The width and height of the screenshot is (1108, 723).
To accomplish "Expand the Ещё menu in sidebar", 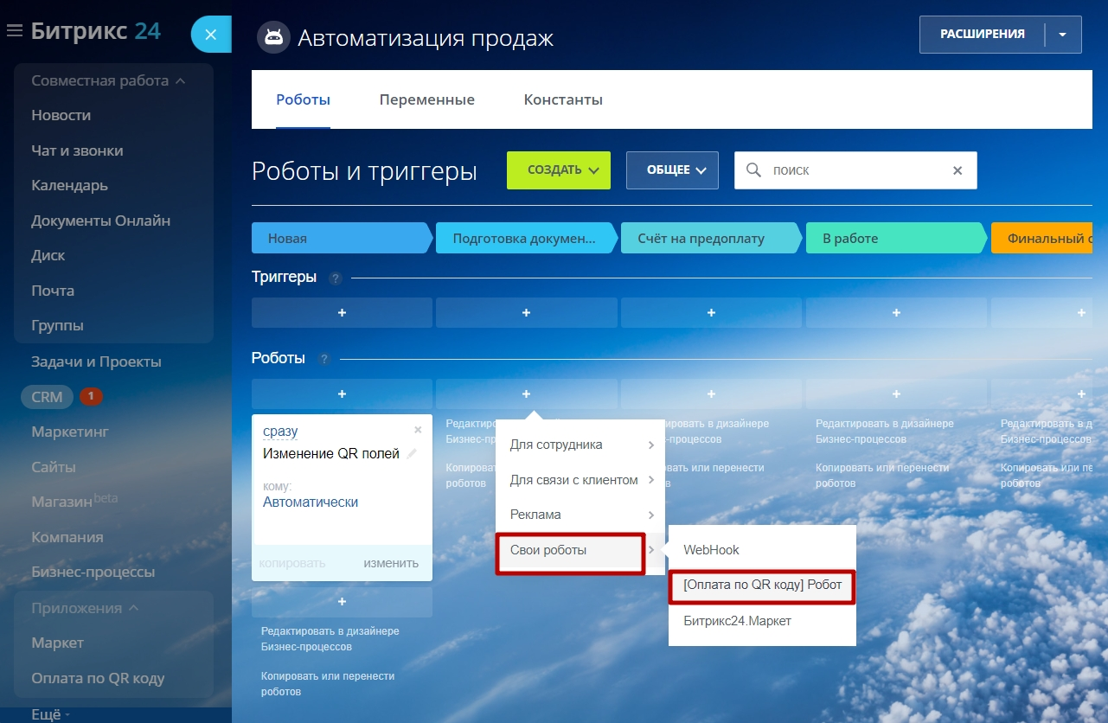I will click(x=50, y=714).
